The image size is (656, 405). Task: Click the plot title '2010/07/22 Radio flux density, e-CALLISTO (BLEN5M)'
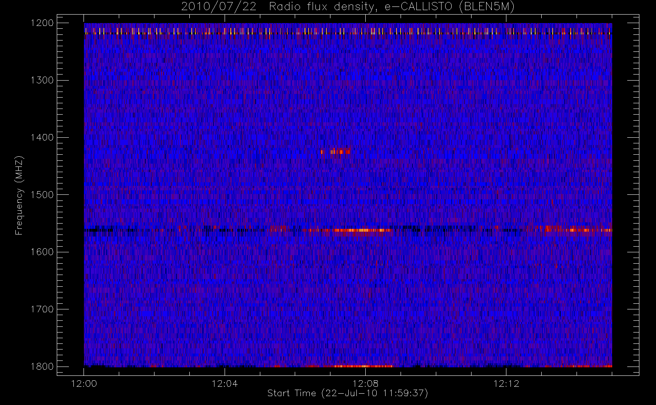[348, 7]
